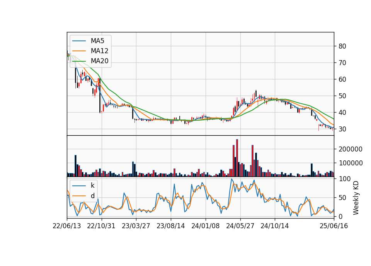Select the 23/08/14 date label
This screenshot has width=371, height=266.
click(x=171, y=226)
